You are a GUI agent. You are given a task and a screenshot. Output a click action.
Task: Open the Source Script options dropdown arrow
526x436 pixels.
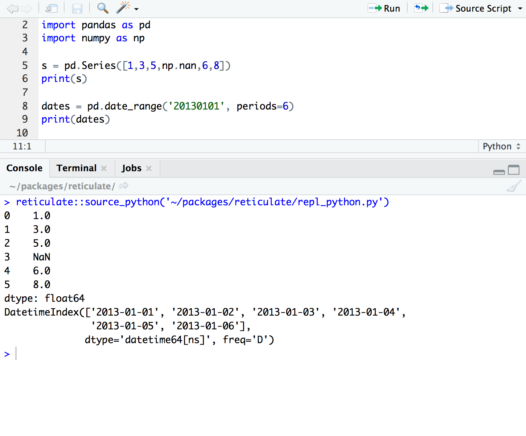[520, 8]
